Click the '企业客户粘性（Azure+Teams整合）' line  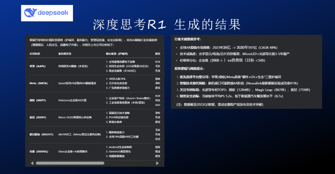coord(128,98)
